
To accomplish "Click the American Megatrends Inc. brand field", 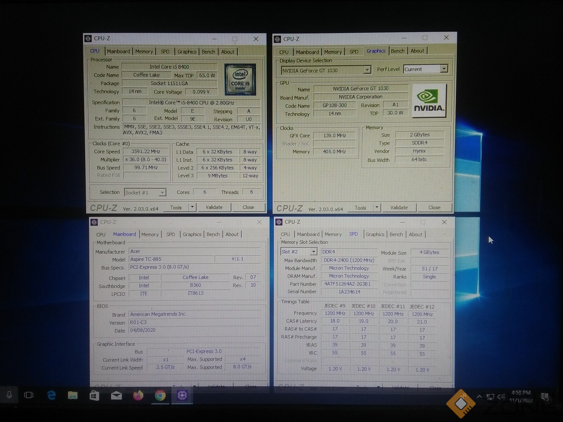I will (195, 314).
